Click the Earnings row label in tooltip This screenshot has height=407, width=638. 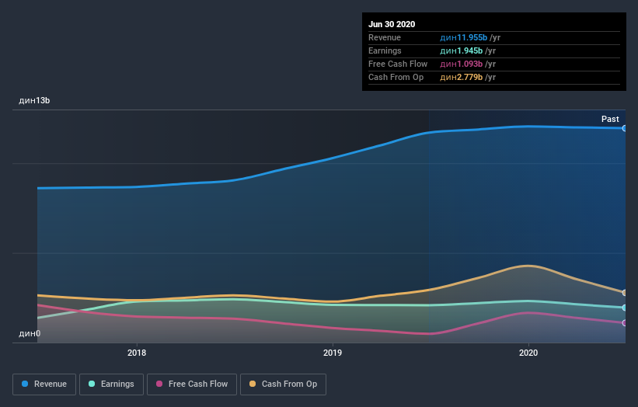point(385,50)
